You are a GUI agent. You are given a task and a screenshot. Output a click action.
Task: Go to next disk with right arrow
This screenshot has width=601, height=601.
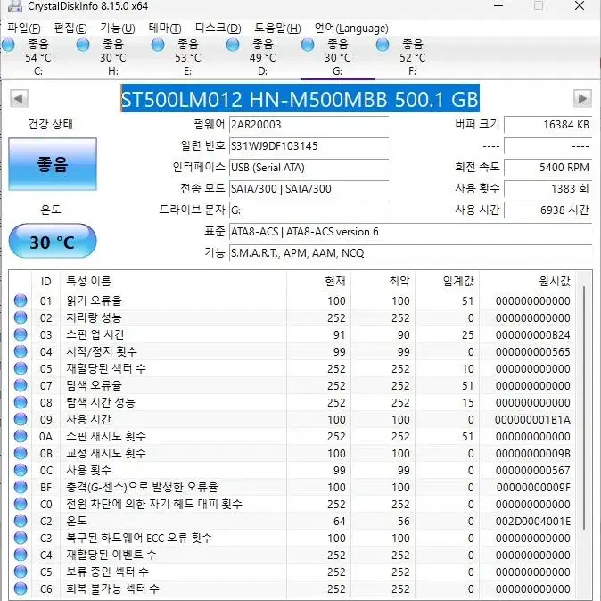point(582,98)
